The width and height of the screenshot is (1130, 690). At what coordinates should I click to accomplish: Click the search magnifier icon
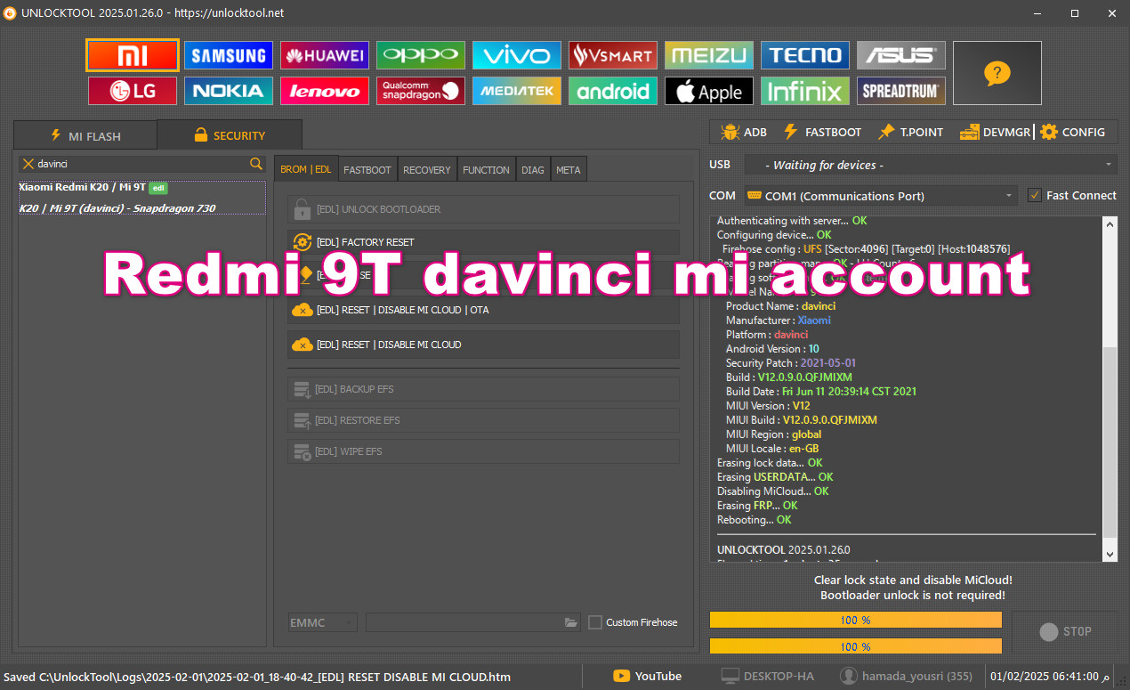tap(256, 164)
